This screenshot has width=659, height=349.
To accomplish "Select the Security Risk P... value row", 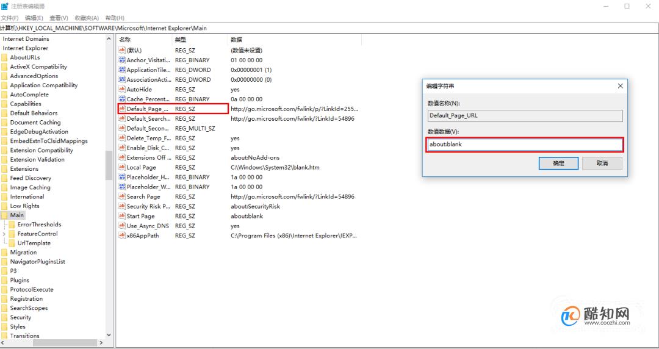I will (x=237, y=206).
